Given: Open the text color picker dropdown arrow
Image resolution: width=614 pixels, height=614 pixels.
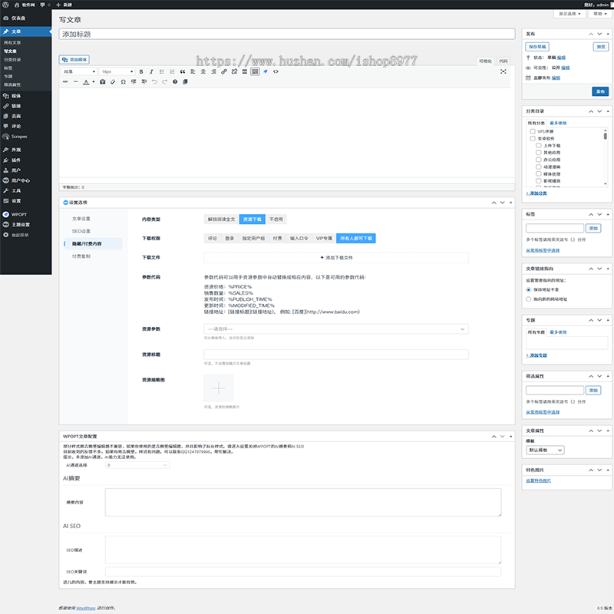Looking at the screenshot, I should pyautogui.click(x=93, y=82).
